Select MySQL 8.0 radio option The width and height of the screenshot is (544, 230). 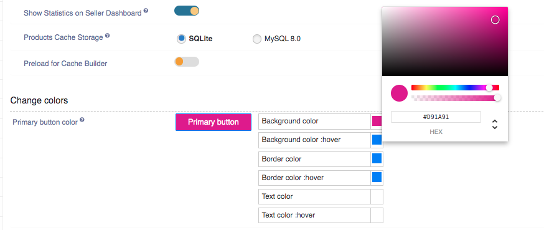click(x=256, y=39)
